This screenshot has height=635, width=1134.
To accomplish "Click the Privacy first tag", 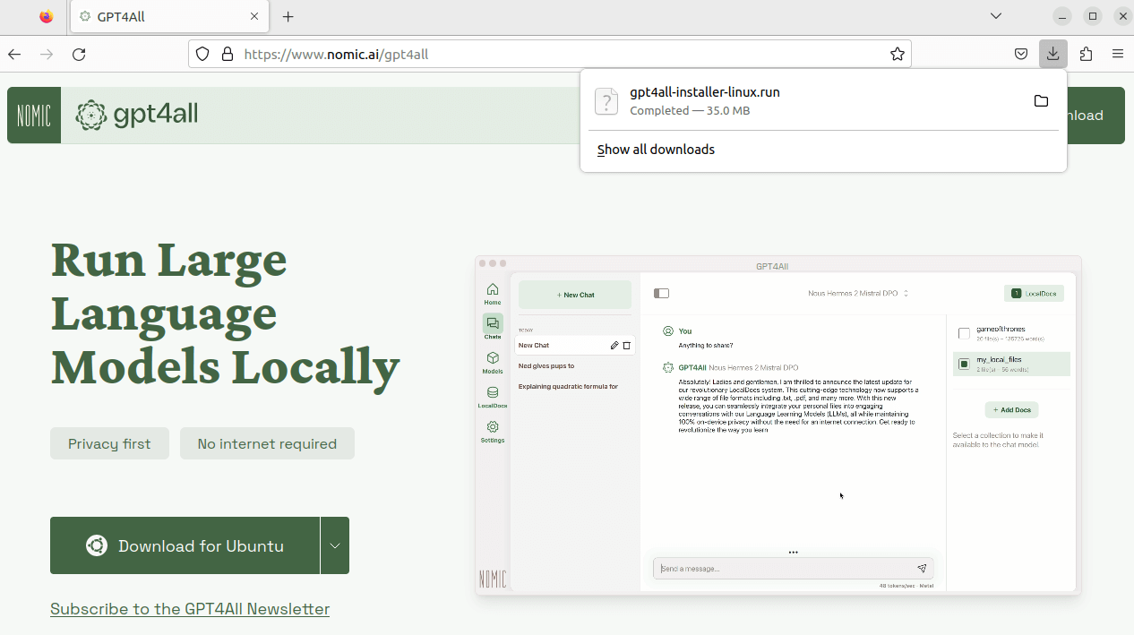I will coord(109,443).
